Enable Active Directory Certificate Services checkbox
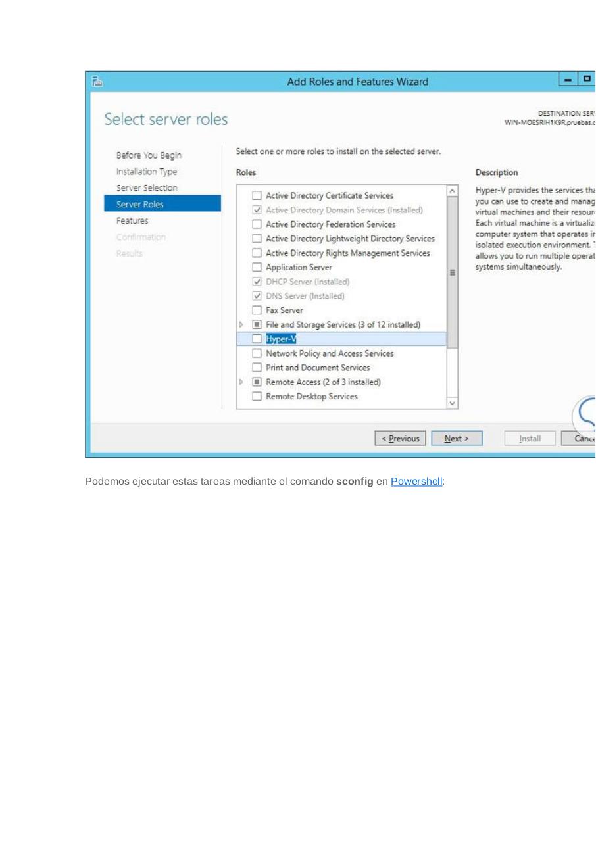 tap(257, 196)
